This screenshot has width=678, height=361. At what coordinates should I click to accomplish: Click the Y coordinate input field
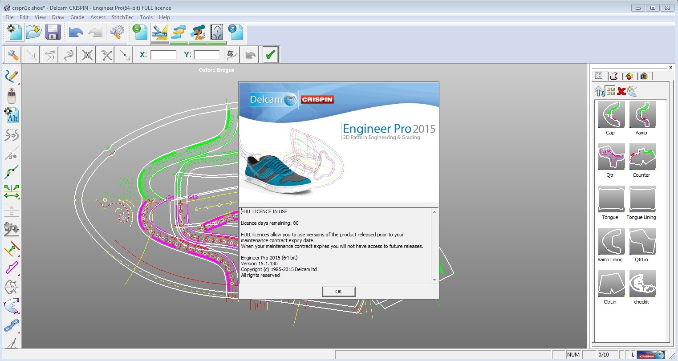click(207, 55)
